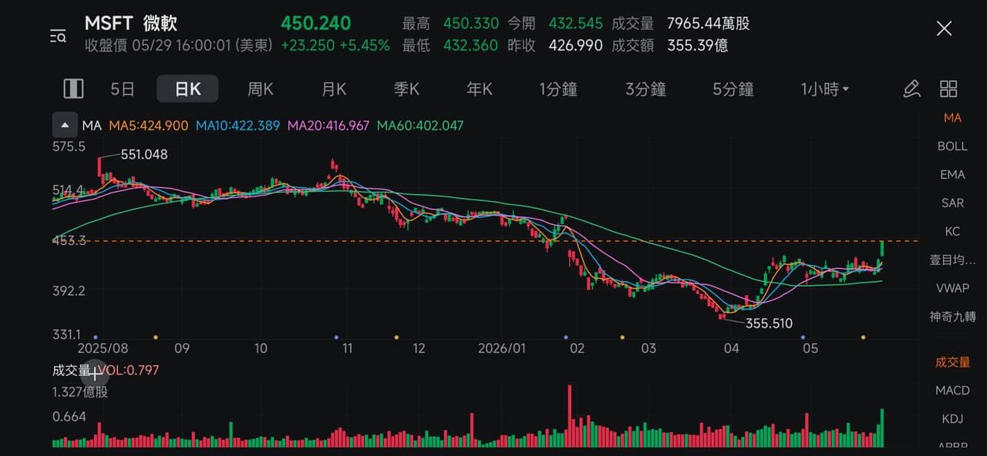The image size is (987, 456).
Task: Open the drawing pencil tool
Action: (x=911, y=89)
